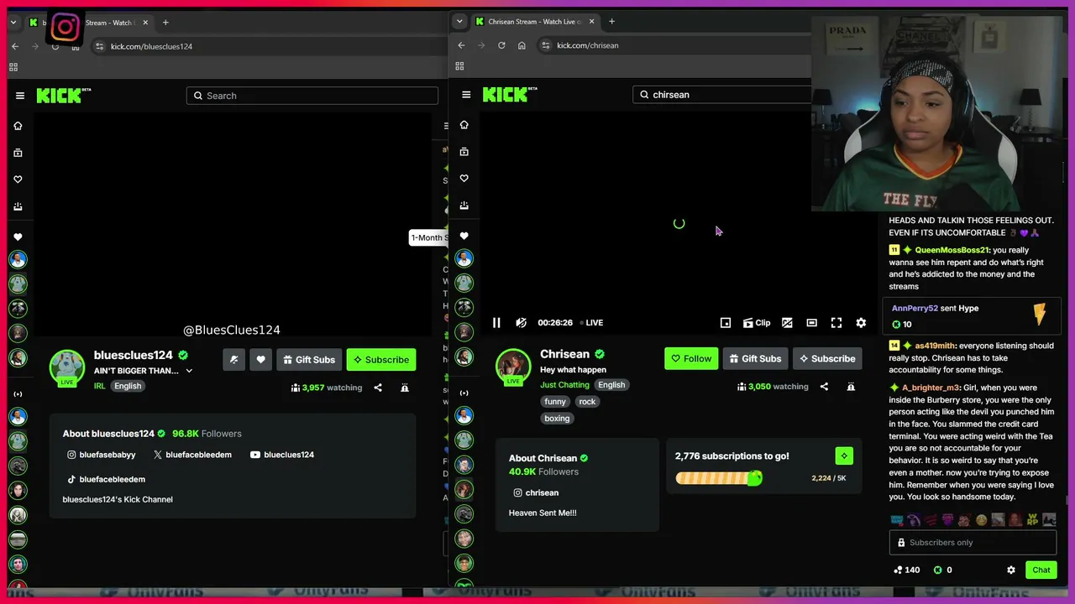This screenshot has width=1075, height=604.
Task: Report Chrisean stream via siren icon
Action: click(x=851, y=387)
